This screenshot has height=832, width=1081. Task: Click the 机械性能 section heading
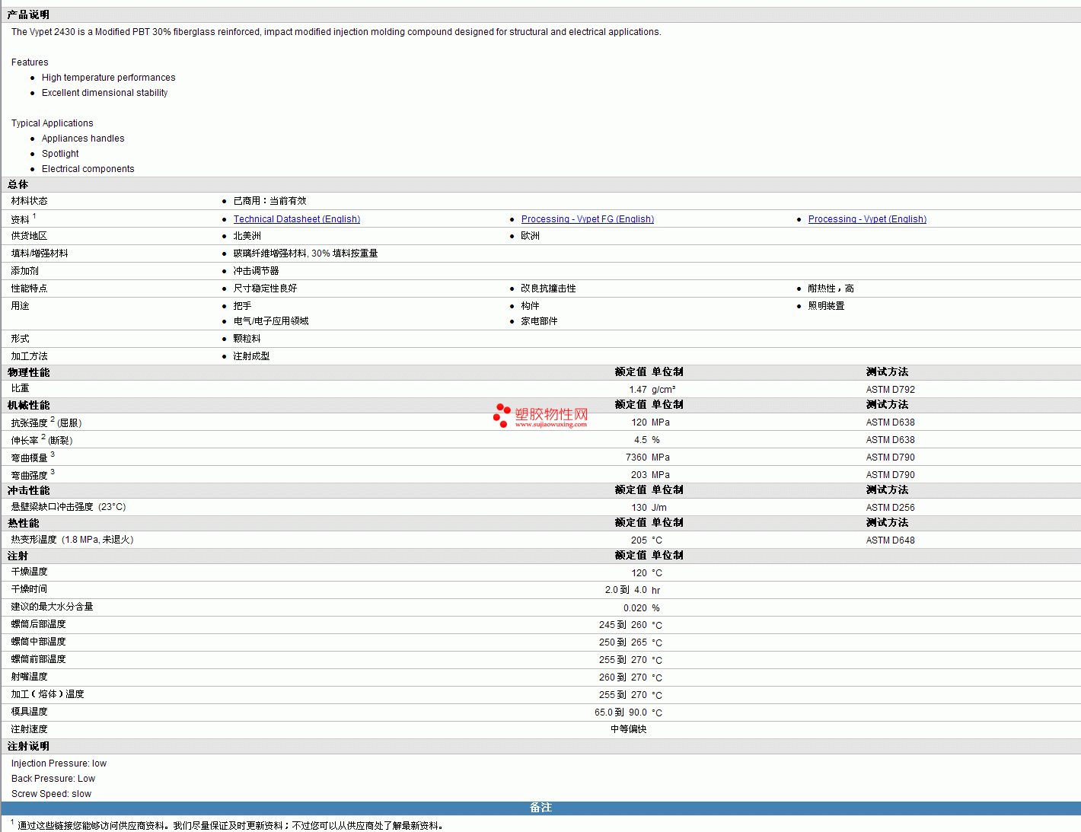tap(29, 406)
